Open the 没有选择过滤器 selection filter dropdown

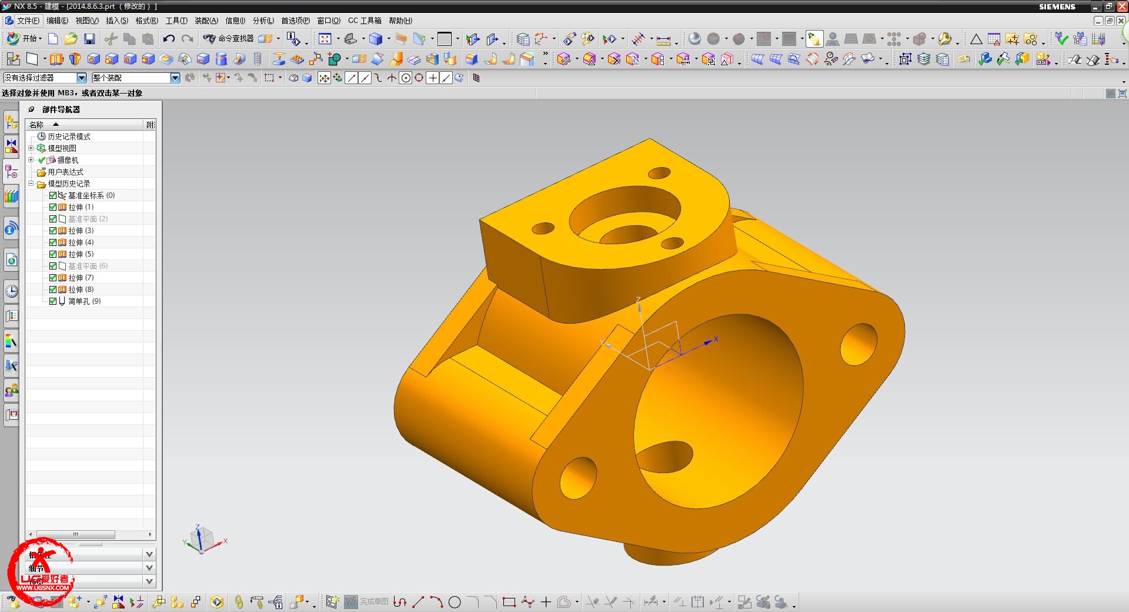(x=82, y=78)
